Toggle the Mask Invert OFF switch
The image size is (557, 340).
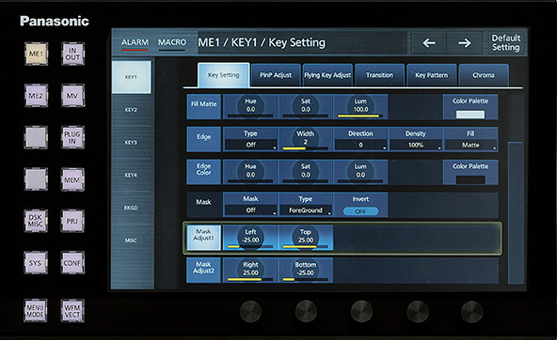click(x=360, y=211)
